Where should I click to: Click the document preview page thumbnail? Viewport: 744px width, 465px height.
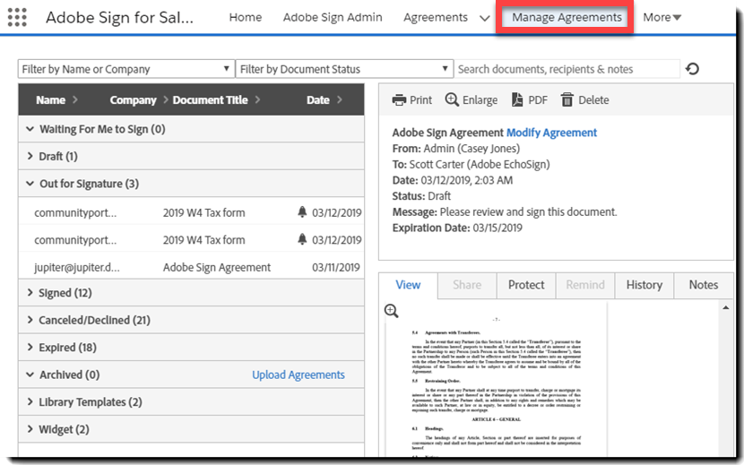[x=497, y=380]
